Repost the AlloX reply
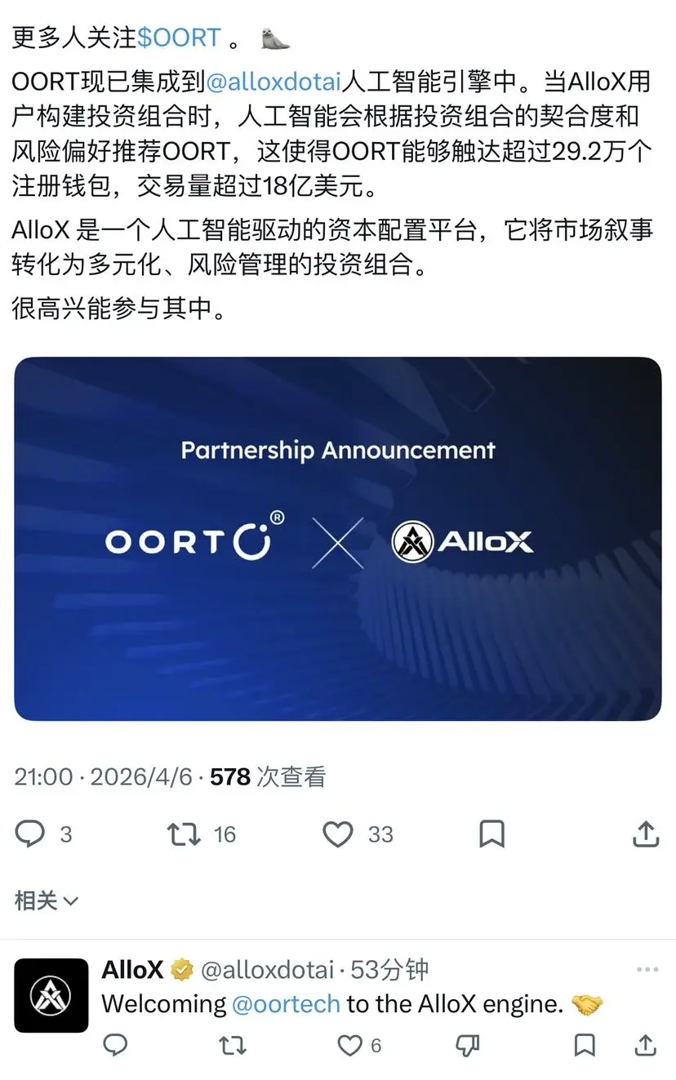This screenshot has width=676, height=1080. (x=233, y=1045)
